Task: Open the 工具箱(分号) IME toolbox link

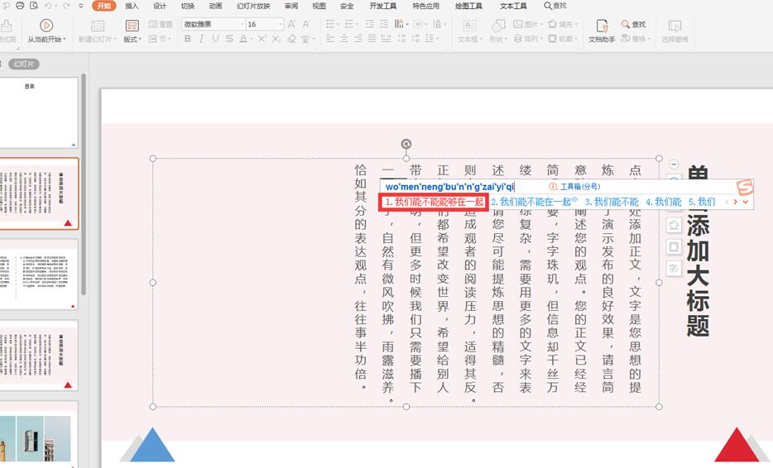Action: (575, 187)
